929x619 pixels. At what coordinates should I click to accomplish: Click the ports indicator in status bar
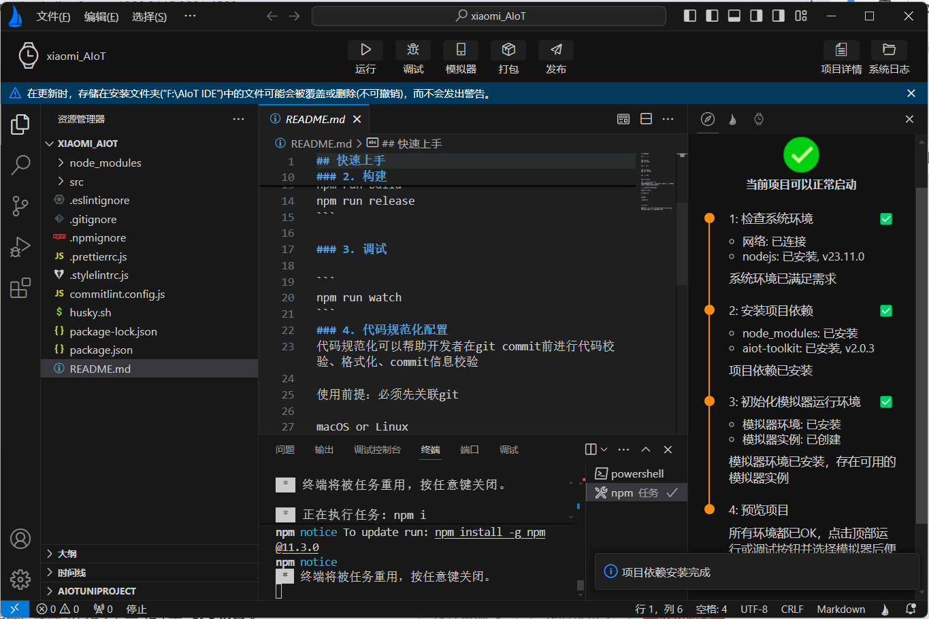(x=103, y=609)
